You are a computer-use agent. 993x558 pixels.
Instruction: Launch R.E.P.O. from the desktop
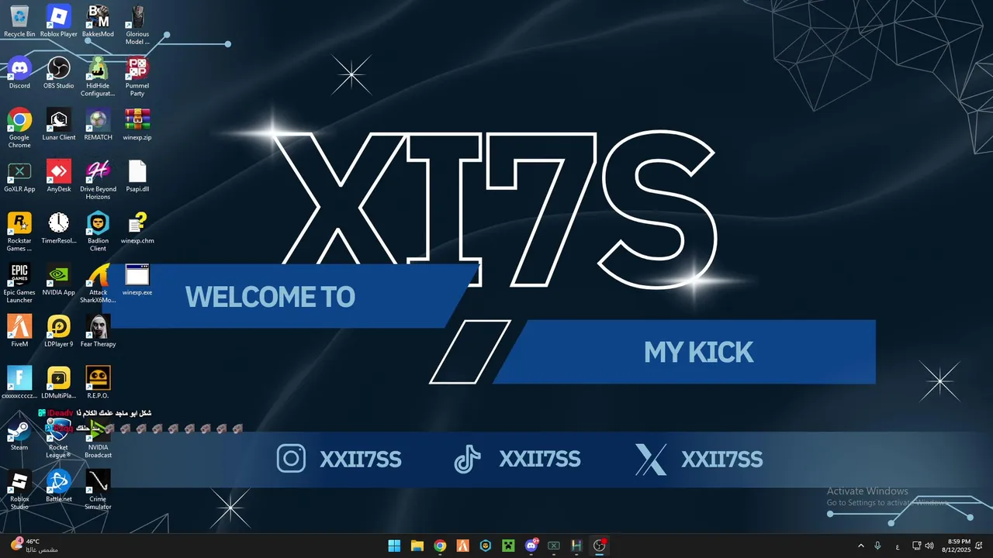click(98, 383)
